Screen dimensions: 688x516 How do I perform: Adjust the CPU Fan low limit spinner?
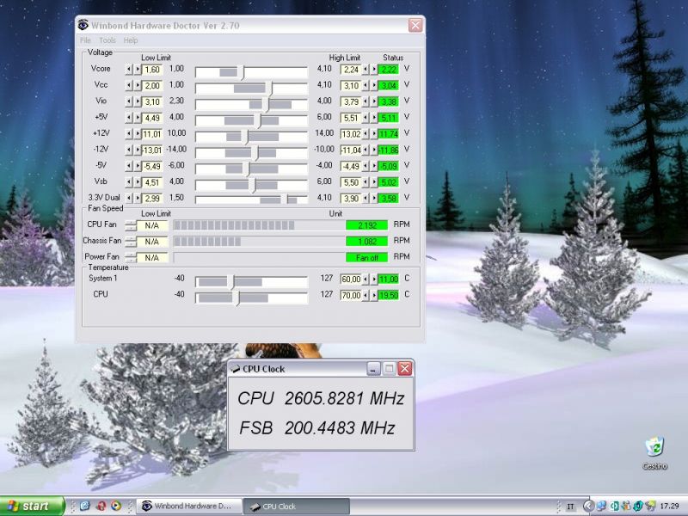pyautogui.click(x=131, y=225)
